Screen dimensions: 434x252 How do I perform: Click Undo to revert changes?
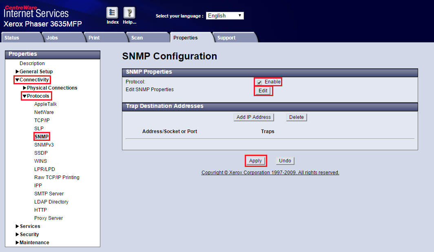pos(285,161)
